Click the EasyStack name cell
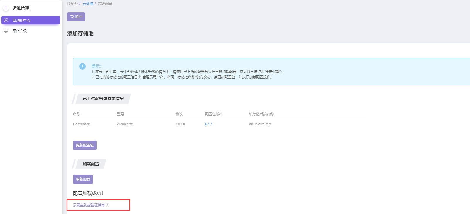 pyautogui.click(x=82, y=124)
